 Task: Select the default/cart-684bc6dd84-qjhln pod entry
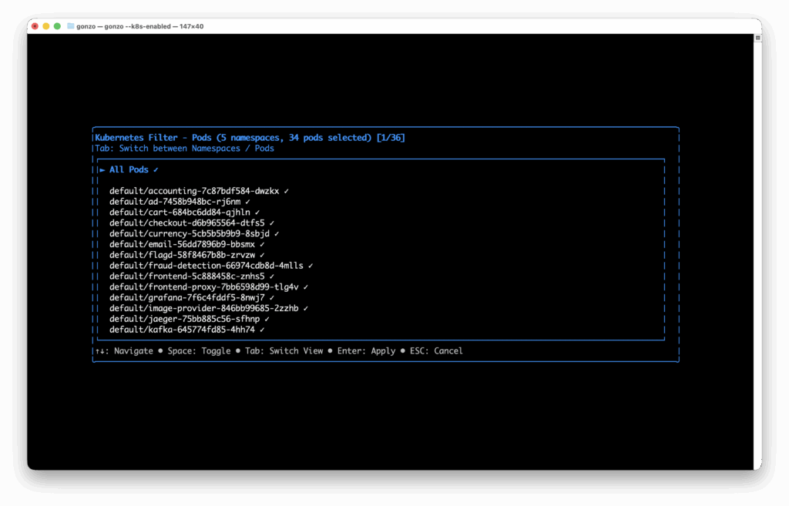[179, 213]
